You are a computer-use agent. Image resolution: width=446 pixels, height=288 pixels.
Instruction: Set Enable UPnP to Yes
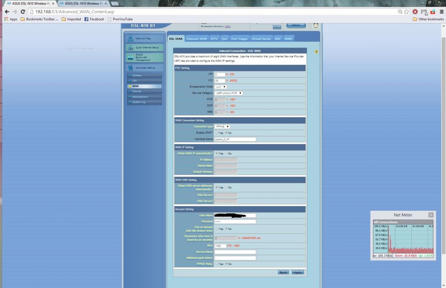click(216, 133)
